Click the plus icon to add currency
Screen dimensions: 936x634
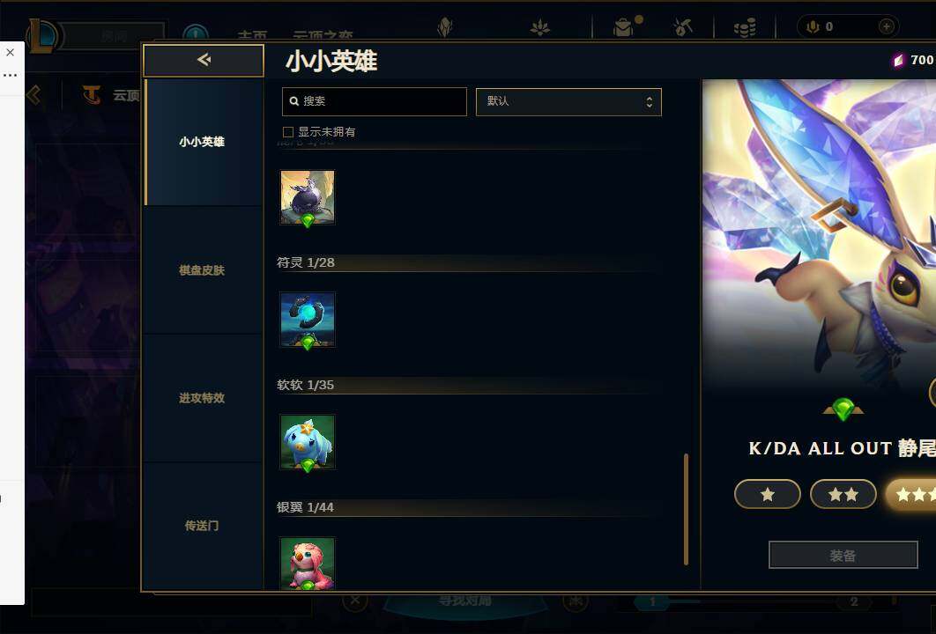click(x=887, y=26)
